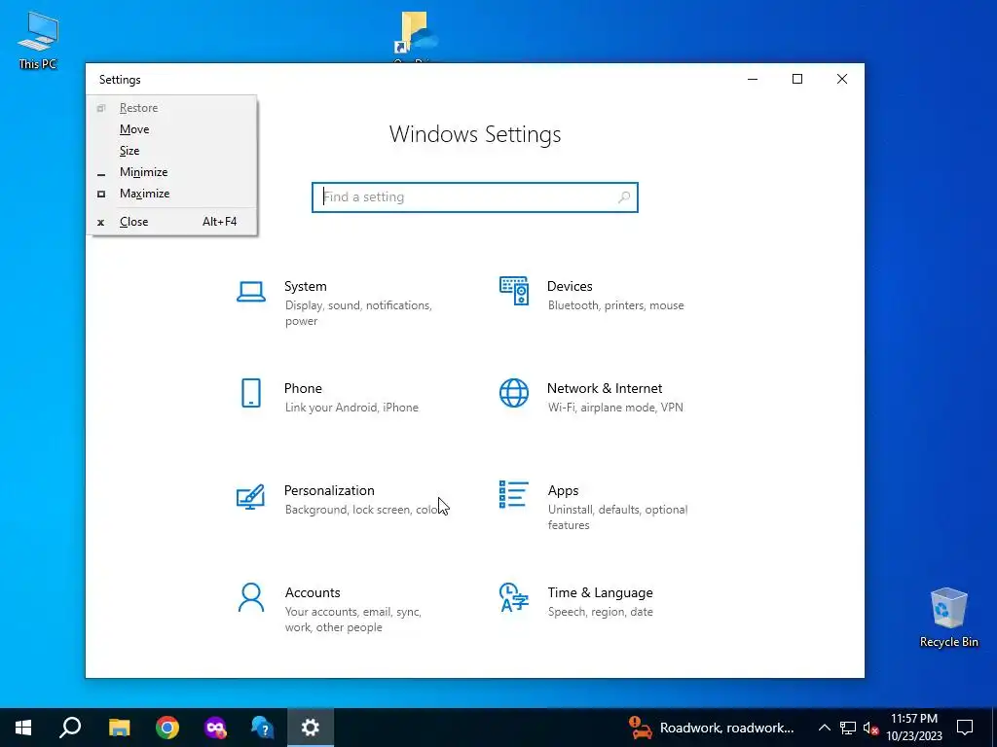Open the Devices keyboard and speaker icon
This screenshot has height=747, width=997.
(x=514, y=291)
